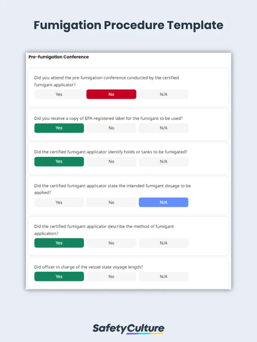Keep N/A selected for fumigant dosage question
The width and height of the screenshot is (257, 342).
click(163, 202)
